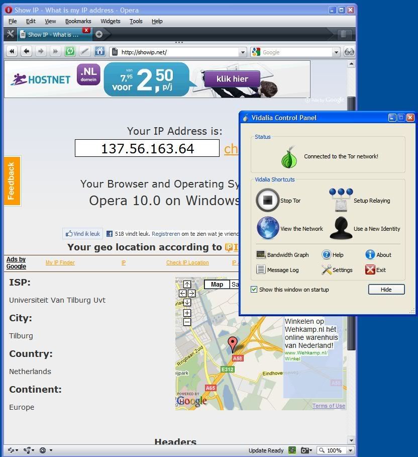The width and height of the screenshot is (418, 457).
Task: Click the binoculars search icon in Opera
Action: (x=349, y=52)
